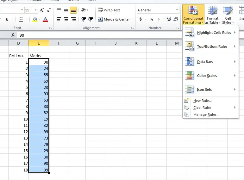Click the Conditional Formatting button
Image resolution: width=244 pixels, height=180 pixels.
[193, 15]
